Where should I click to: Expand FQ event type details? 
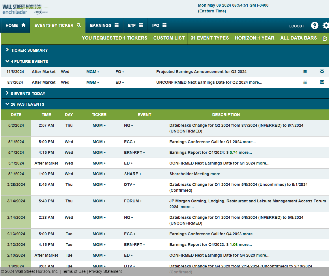(119, 72)
